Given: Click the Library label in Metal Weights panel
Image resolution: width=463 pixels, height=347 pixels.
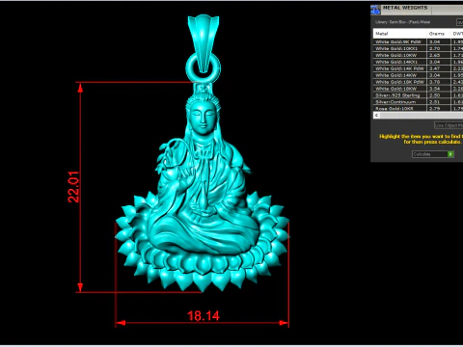Looking at the screenshot, I should pos(402,22).
